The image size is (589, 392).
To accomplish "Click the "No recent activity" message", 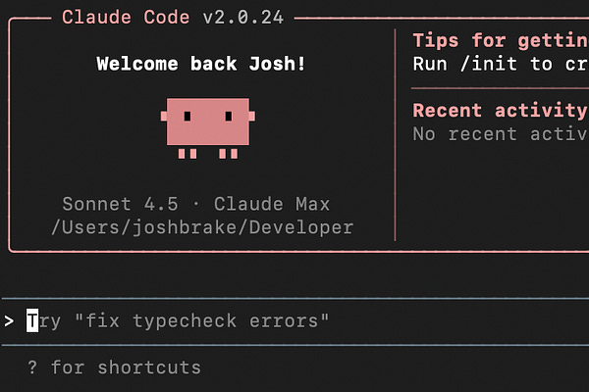I will click(x=501, y=134).
